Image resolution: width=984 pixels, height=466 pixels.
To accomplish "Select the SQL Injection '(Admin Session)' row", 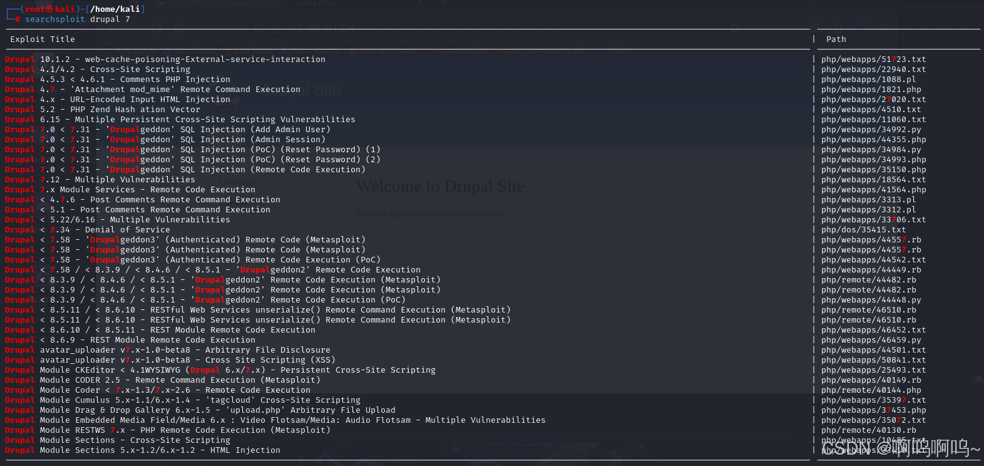I will [x=165, y=140].
